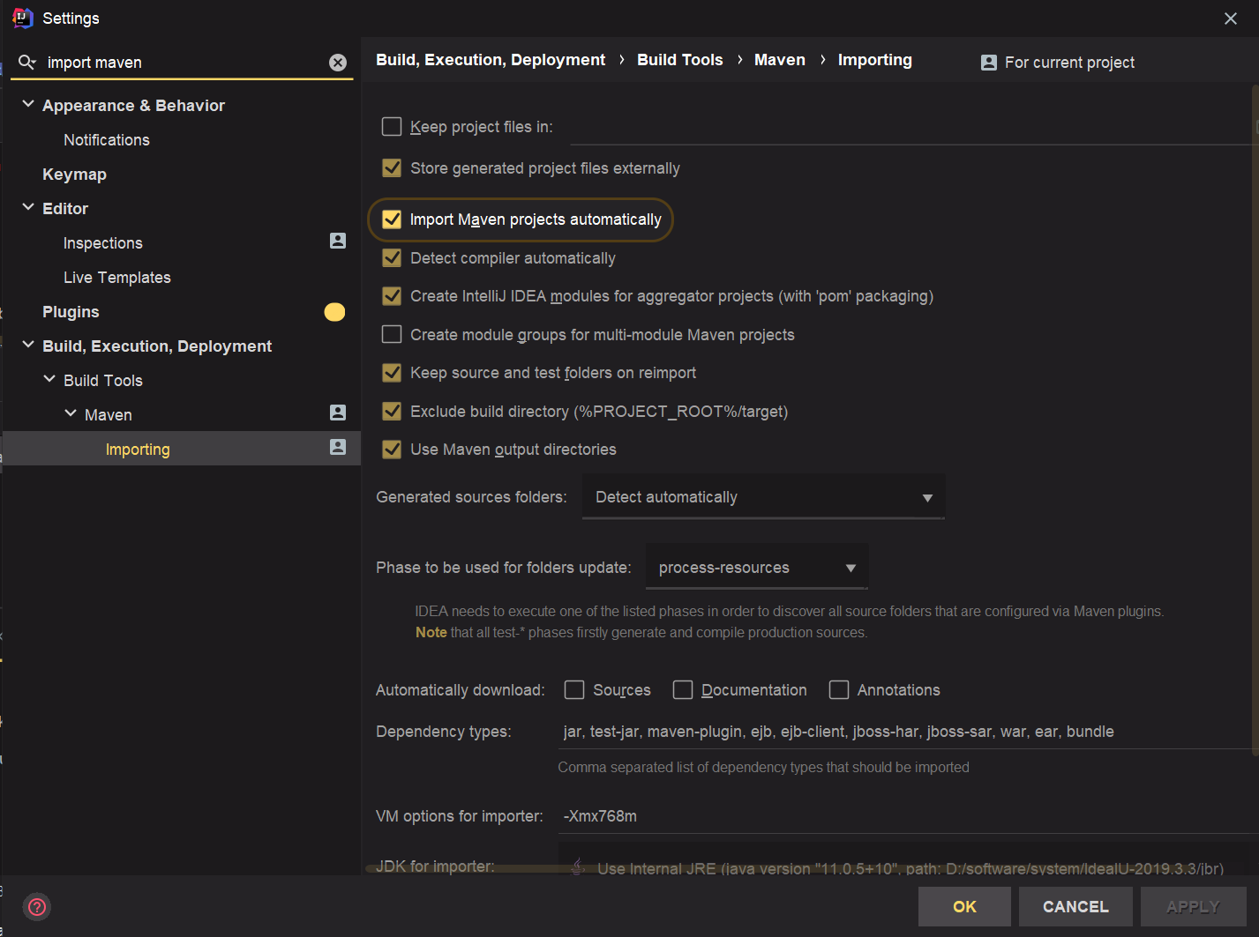Select Keymap in settings tree
The height and width of the screenshot is (937, 1259).
pos(74,175)
